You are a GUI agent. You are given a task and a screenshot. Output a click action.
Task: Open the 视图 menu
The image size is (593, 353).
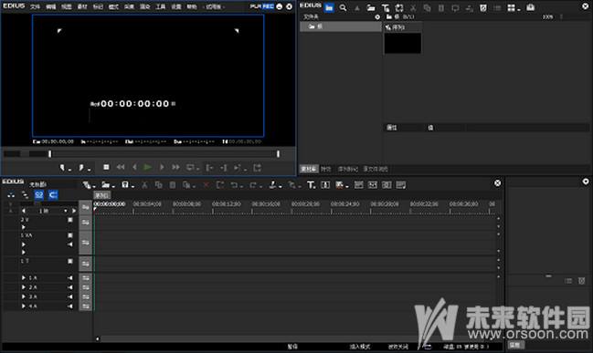click(67, 6)
